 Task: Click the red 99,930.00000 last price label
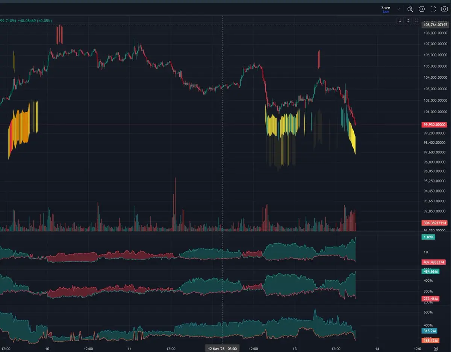pyautogui.click(x=435, y=124)
